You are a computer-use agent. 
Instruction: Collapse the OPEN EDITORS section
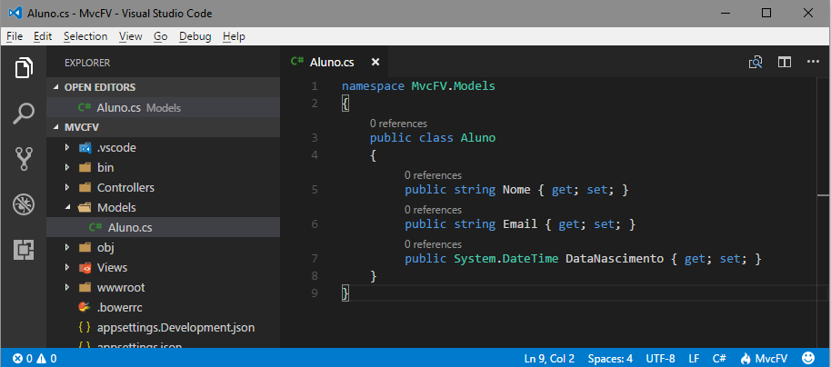58,87
